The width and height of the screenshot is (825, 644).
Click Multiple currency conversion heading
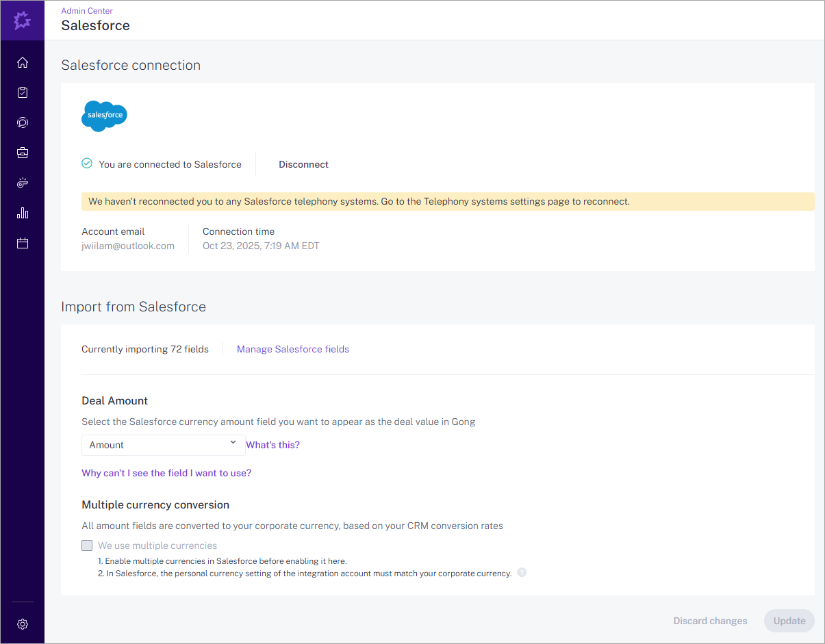pyautogui.click(x=155, y=505)
